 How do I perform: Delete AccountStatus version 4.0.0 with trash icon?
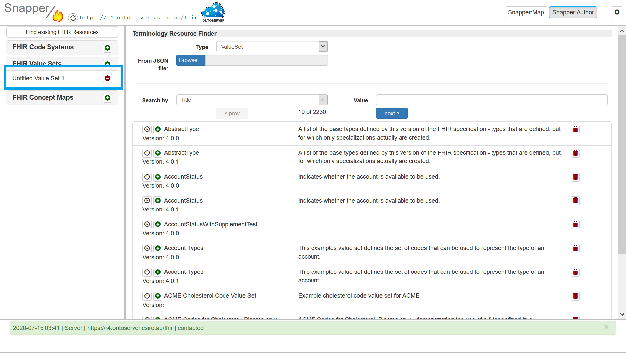click(575, 177)
